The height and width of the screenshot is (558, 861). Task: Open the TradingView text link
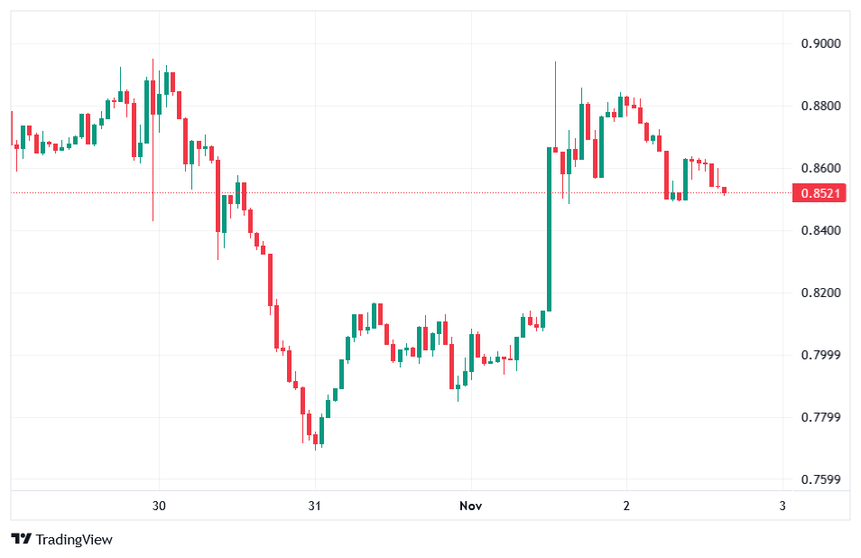(x=74, y=539)
